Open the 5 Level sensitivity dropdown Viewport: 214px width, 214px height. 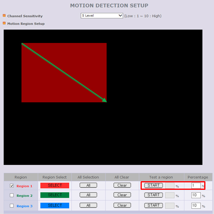102,16
